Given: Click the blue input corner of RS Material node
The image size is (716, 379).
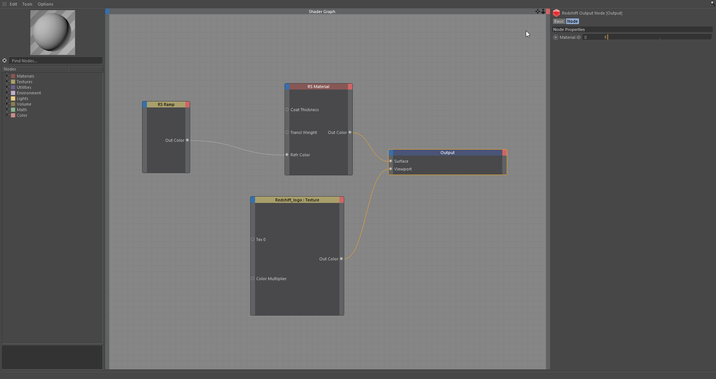Looking at the screenshot, I should 287,87.
